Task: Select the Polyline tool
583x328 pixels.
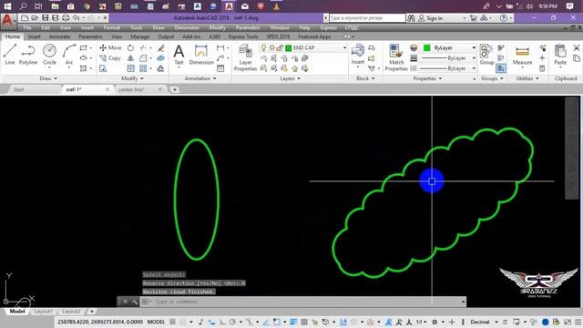Action: 28,55
